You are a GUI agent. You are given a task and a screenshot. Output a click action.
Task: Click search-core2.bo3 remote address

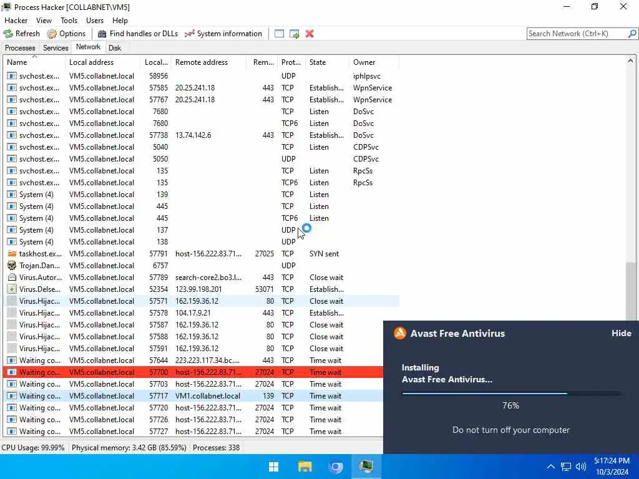(x=208, y=278)
